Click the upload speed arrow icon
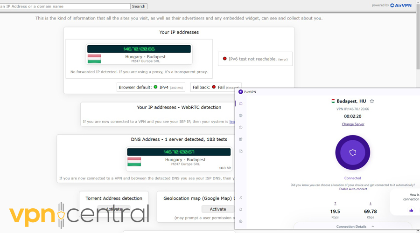The image size is (420, 233). click(x=335, y=203)
